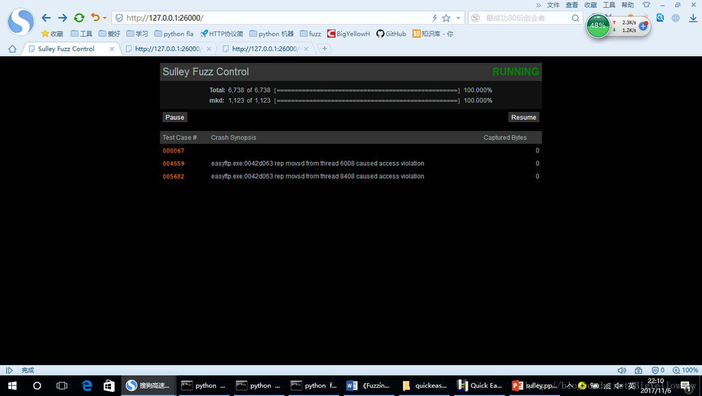The image size is (702, 396).
Task: Click the Pause button
Action: (175, 118)
